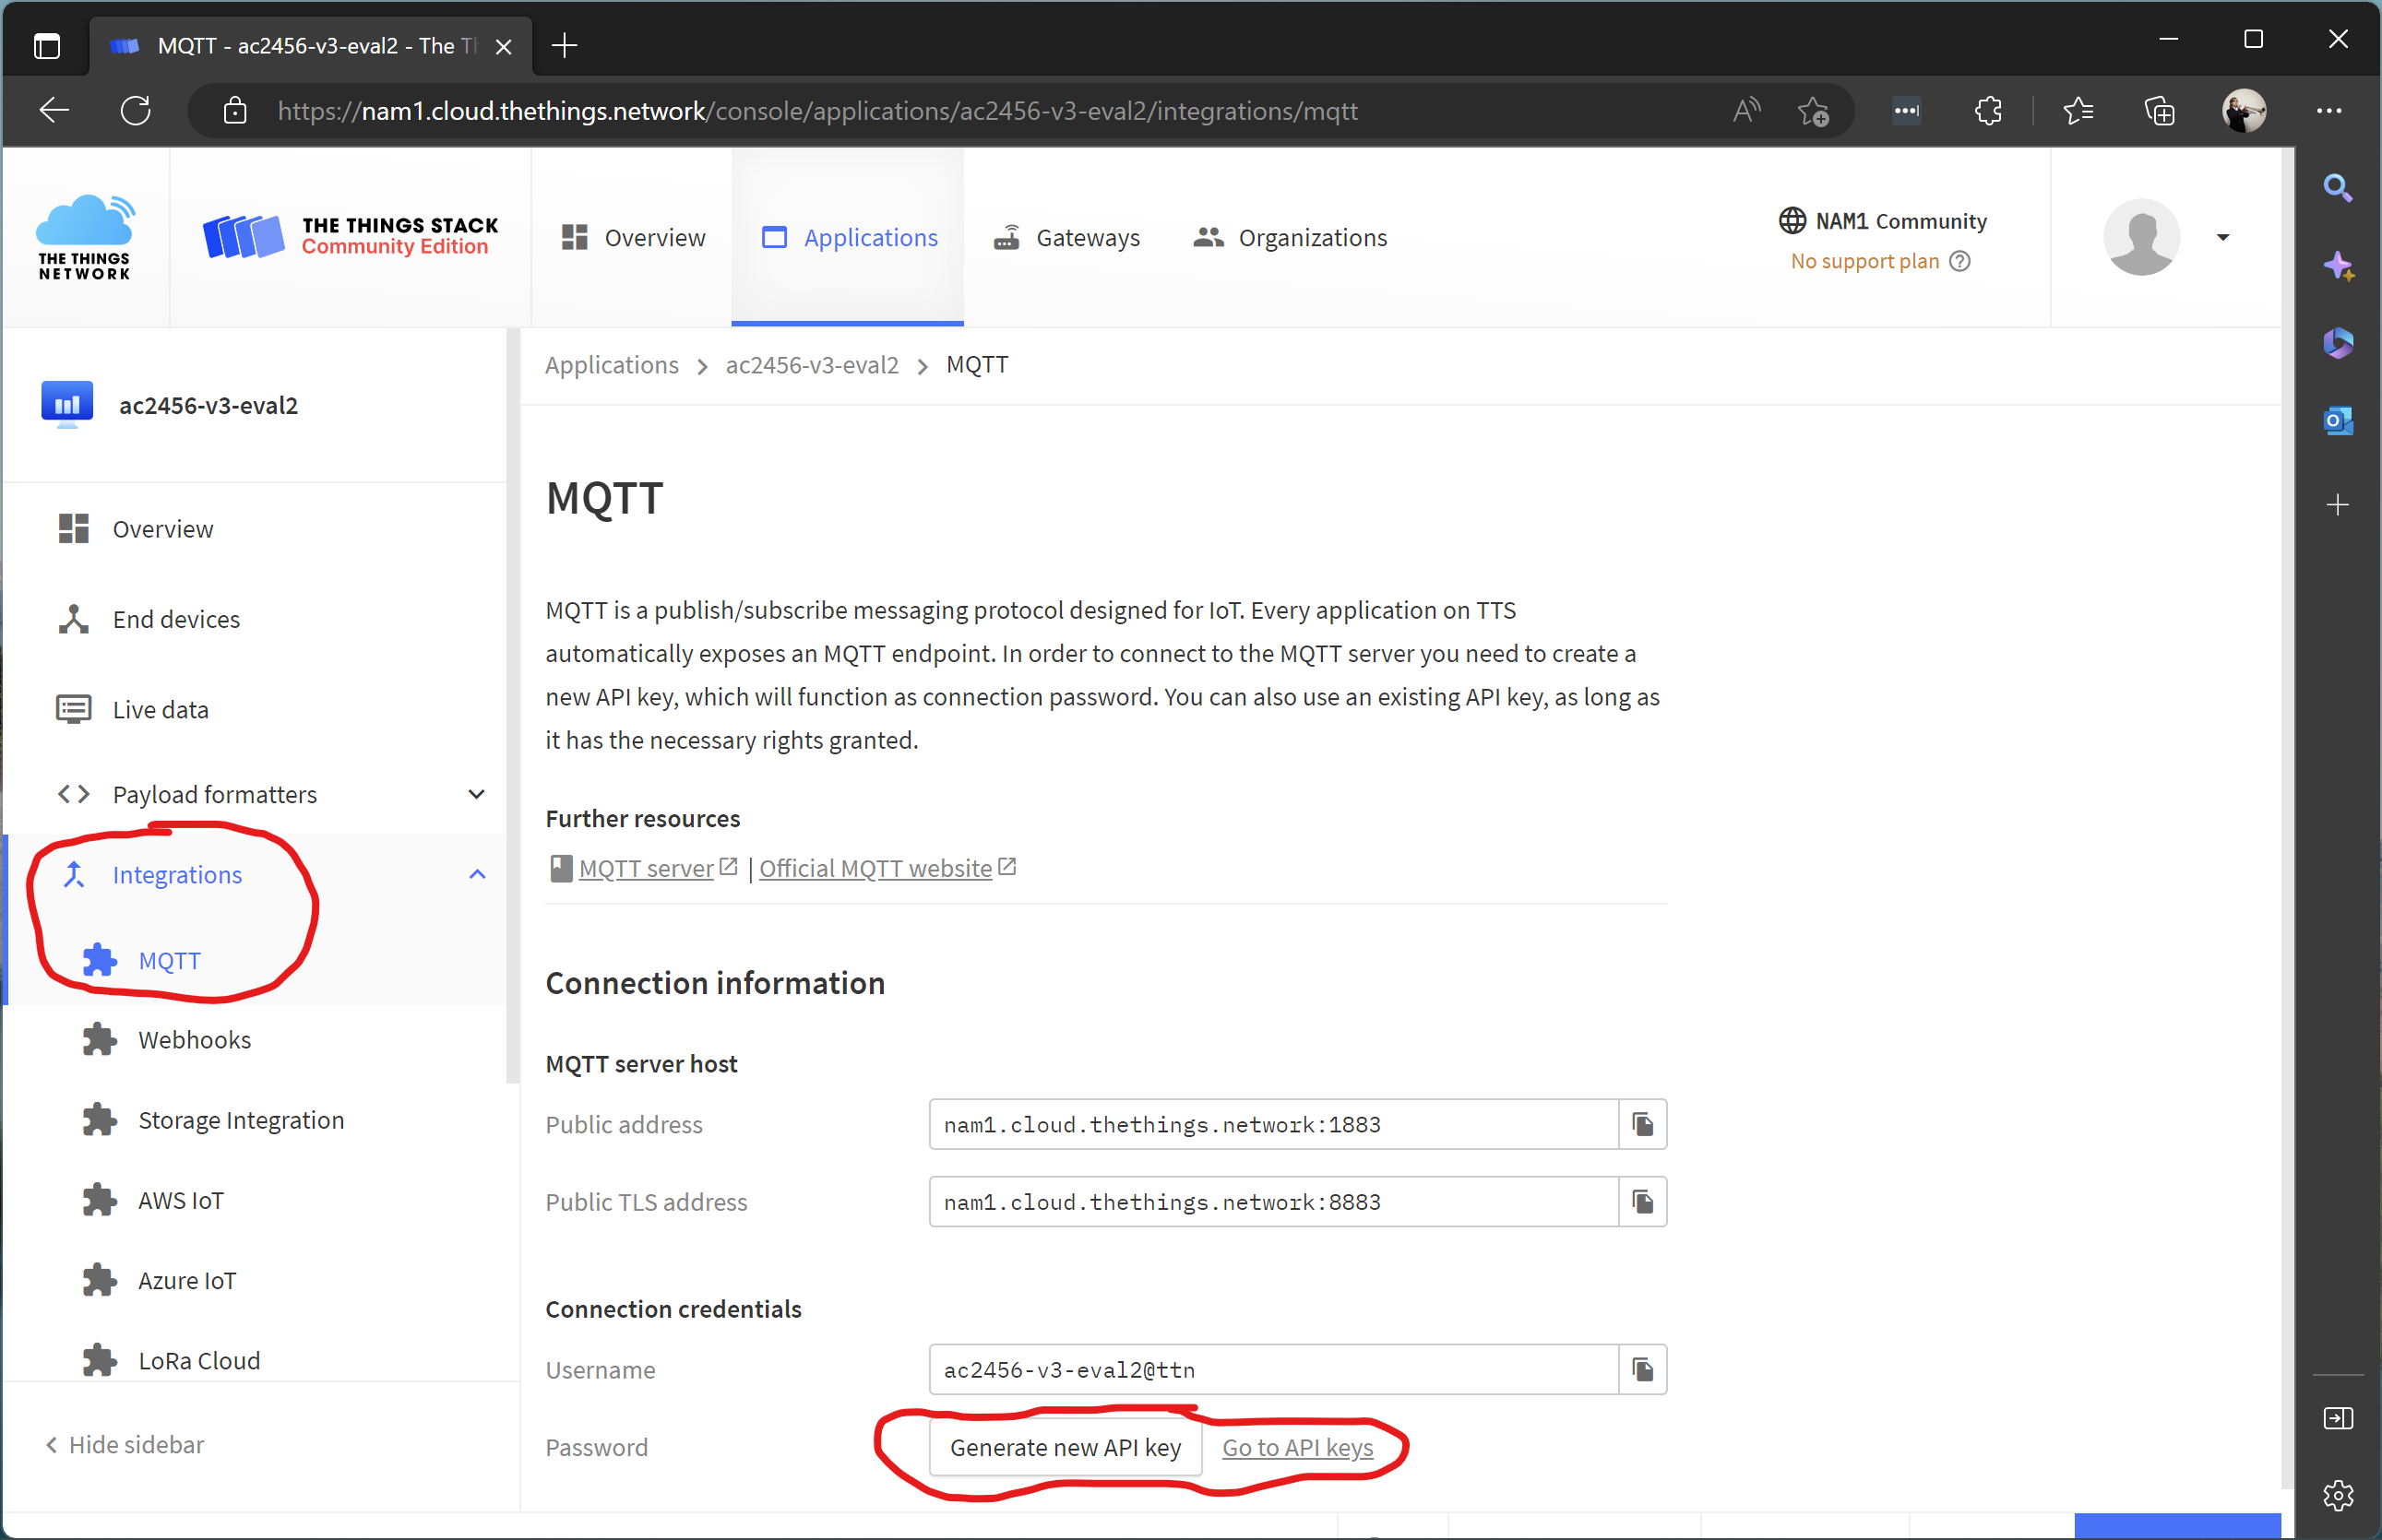
Task: Open browser Read aloud icon
Action: coord(1746,111)
